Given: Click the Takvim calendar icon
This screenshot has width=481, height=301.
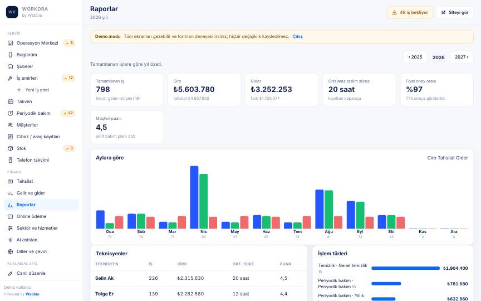Looking at the screenshot, I should (x=10, y=101).
